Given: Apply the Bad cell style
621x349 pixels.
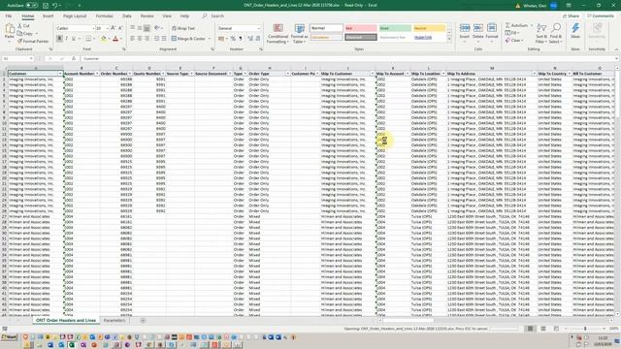Looking at the screenshot, I should coord(361,28).
